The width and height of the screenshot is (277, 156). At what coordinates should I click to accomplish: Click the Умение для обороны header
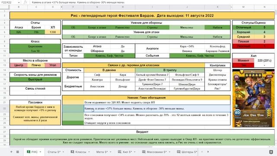146,23
